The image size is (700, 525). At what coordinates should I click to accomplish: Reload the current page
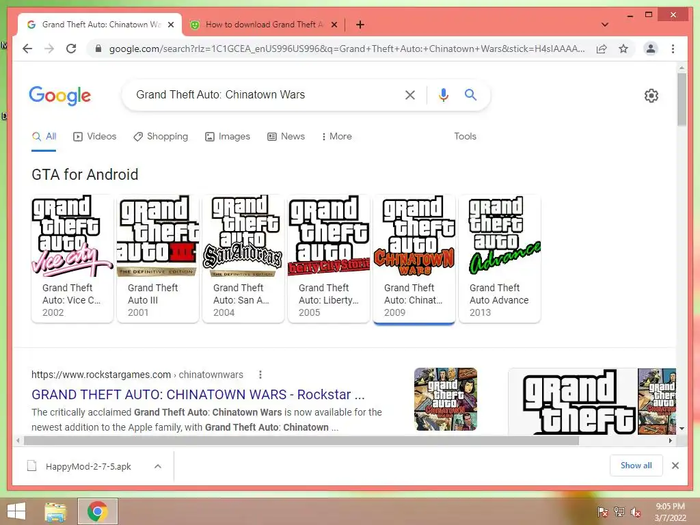coord(71,49)
